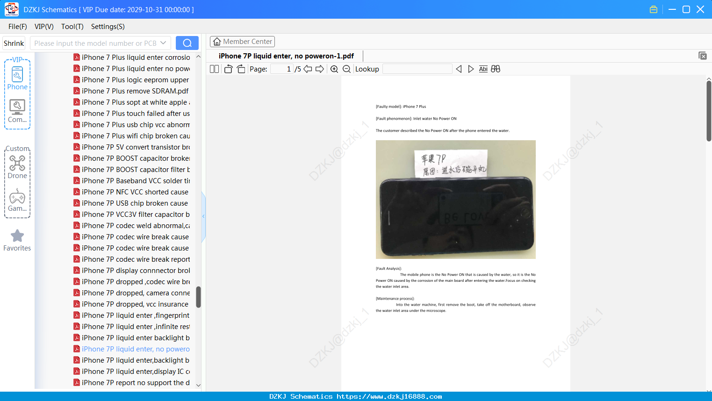Open the Game console category
712x401 pixels.
(x=17, y=200)
